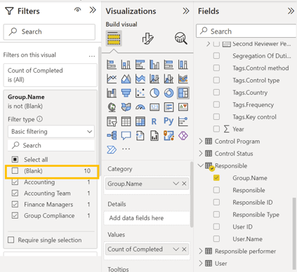Collapse the Visualizations pane
Screen dimensions: 297x272
click(x=186, y=11)
